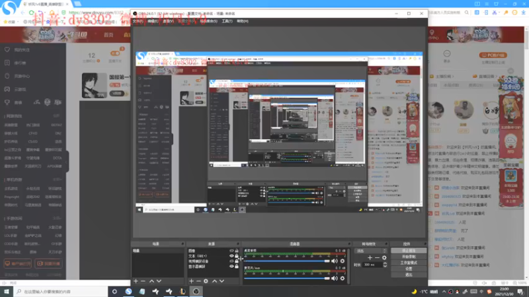The width and height of the screenshot is (529, 297).
Task: Open source properties with the gear icon
Action: [206, 281]
